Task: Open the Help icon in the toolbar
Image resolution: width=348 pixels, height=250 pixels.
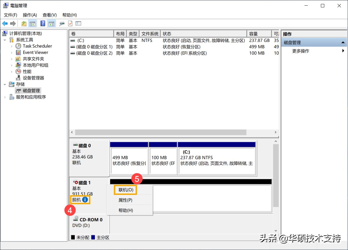Action: [43, 23]
